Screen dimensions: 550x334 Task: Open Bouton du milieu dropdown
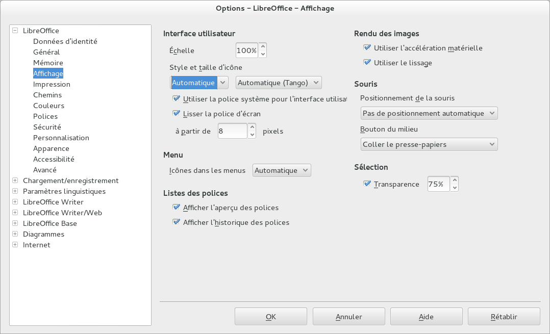(x=429, y=144)
